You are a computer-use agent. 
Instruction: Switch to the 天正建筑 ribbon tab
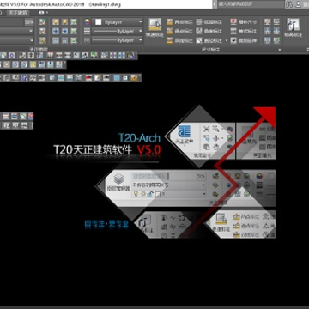[x=18, y=13]
